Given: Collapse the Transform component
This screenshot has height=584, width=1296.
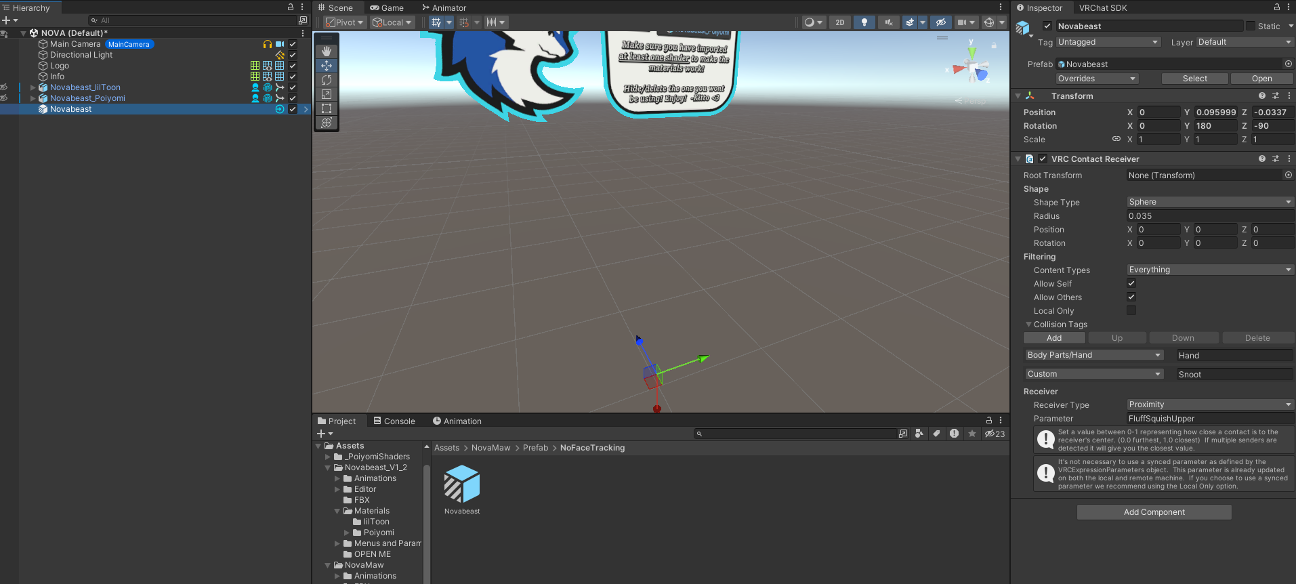Looking at the screenshot, I should coord(1018,96).
